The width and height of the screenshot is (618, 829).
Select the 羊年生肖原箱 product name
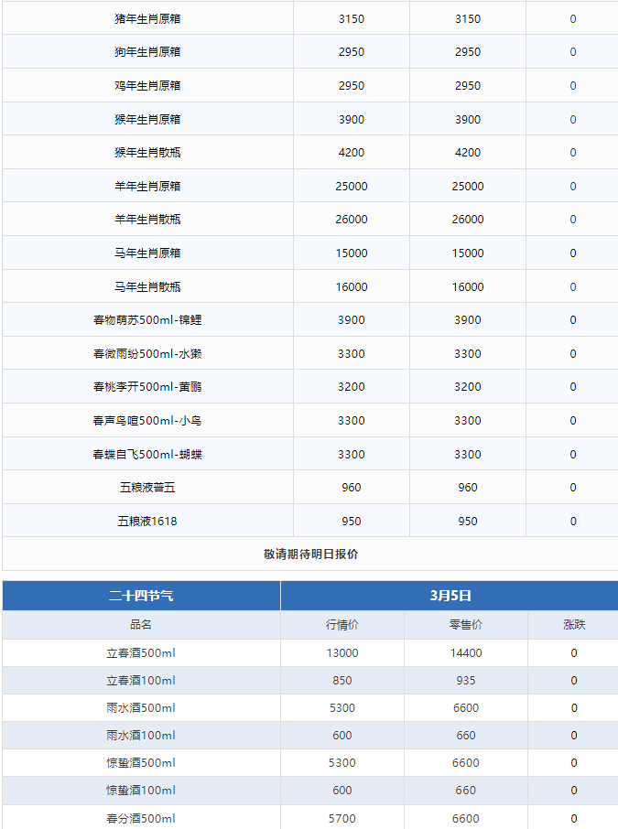pos(147,186)
